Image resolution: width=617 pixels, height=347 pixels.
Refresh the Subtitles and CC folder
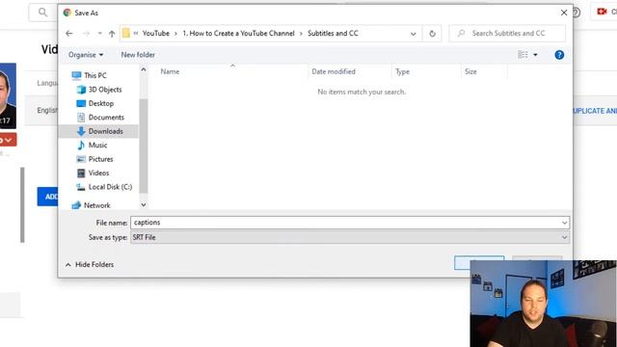coord(432,34)
